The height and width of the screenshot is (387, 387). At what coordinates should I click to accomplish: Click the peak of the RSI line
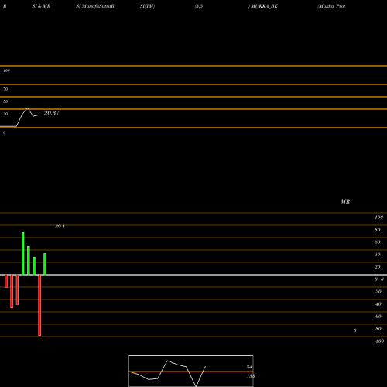point(28,108)
